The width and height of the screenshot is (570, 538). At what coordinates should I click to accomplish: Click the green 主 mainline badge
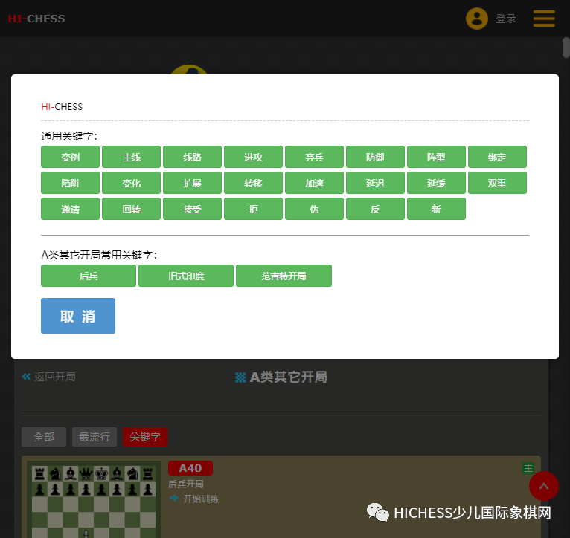pos(528,468)
